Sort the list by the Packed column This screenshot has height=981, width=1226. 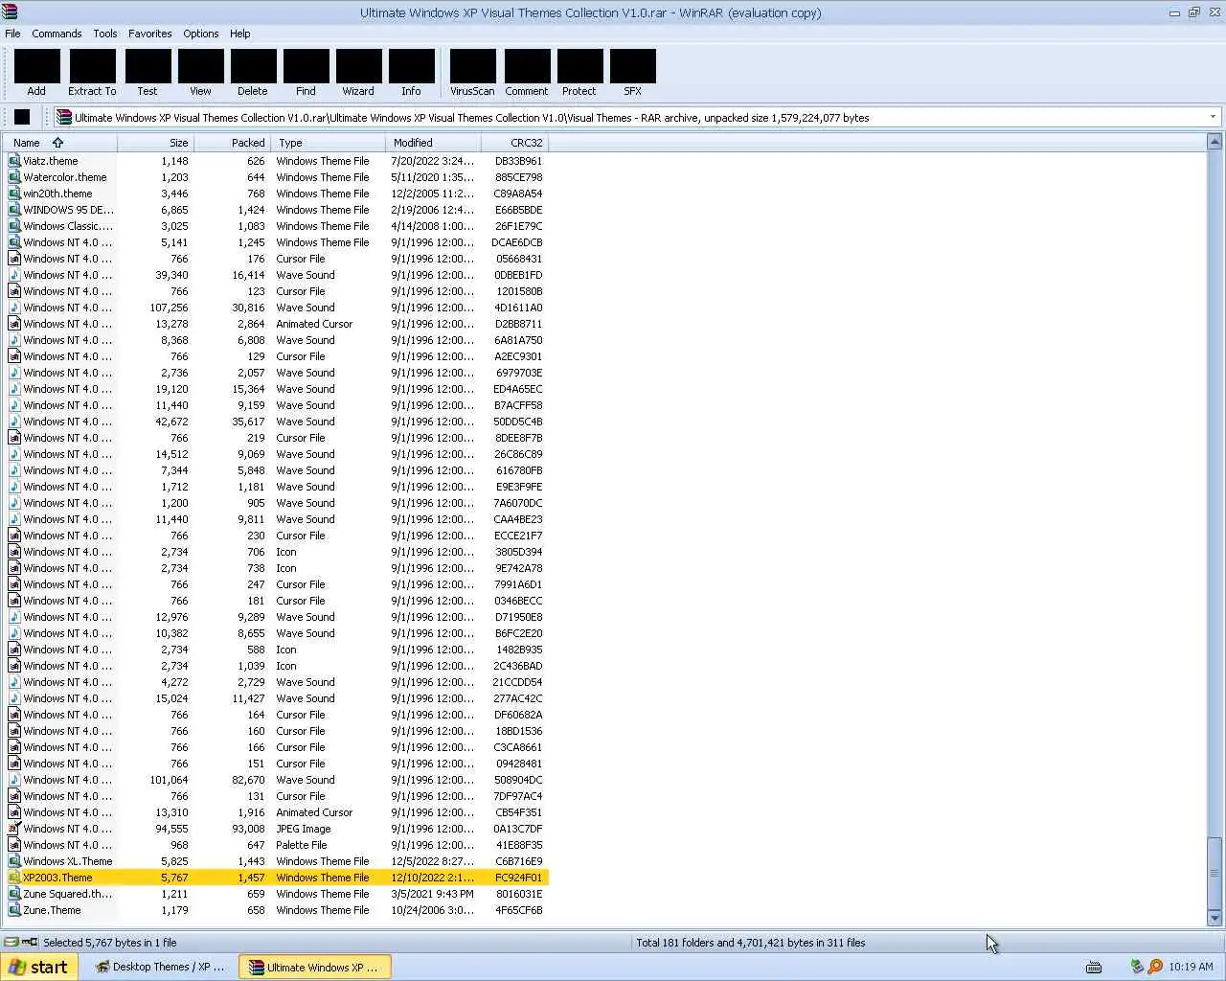tap(232, 143)
